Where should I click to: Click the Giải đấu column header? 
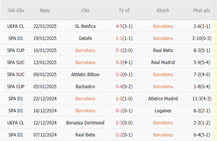tap(16, 10)
